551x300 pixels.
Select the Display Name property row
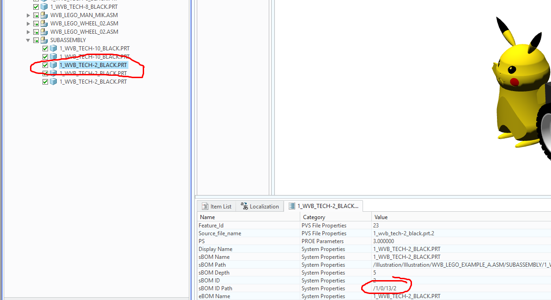(x=374, y=249)
